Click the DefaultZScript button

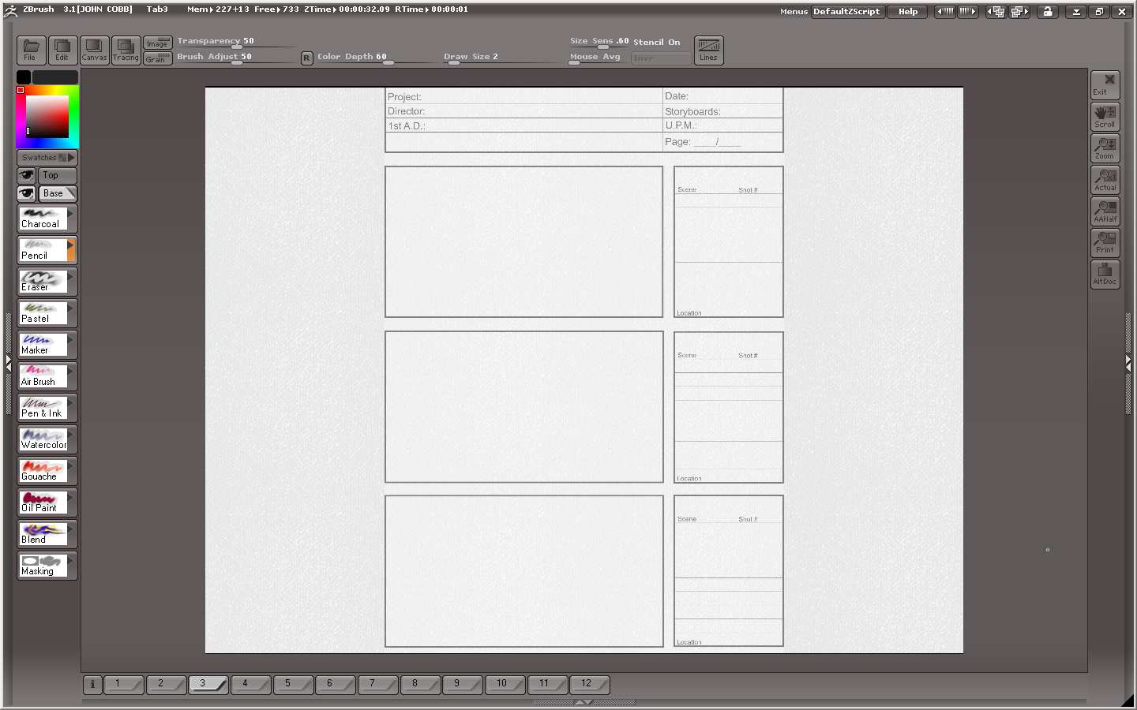(x=846, y=12)
